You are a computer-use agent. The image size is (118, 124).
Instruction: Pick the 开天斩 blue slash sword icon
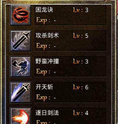click(21, 92)
